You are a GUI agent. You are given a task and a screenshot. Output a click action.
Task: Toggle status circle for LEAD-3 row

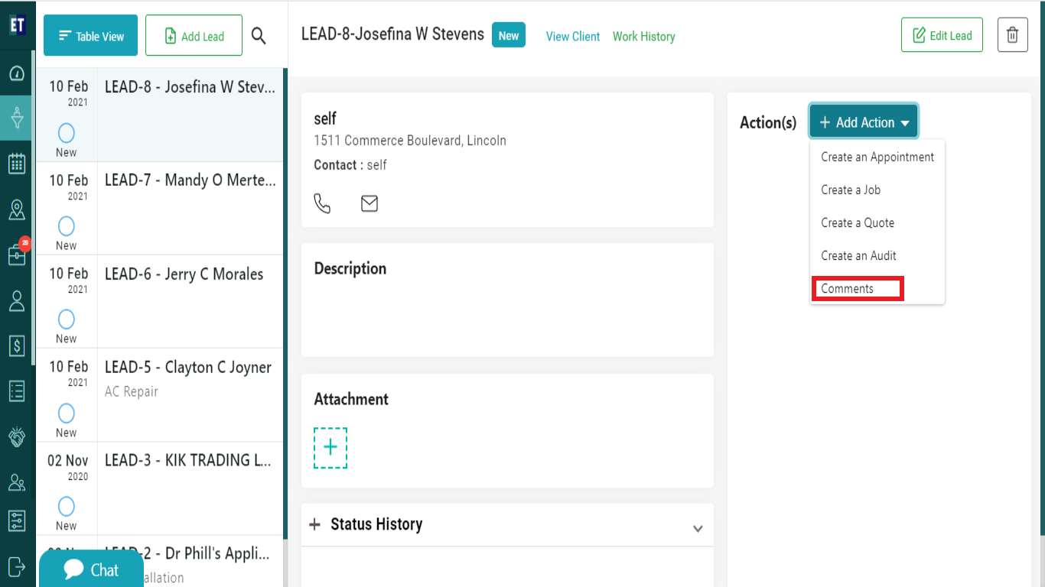pyautogui.click(x=67, y=507)
